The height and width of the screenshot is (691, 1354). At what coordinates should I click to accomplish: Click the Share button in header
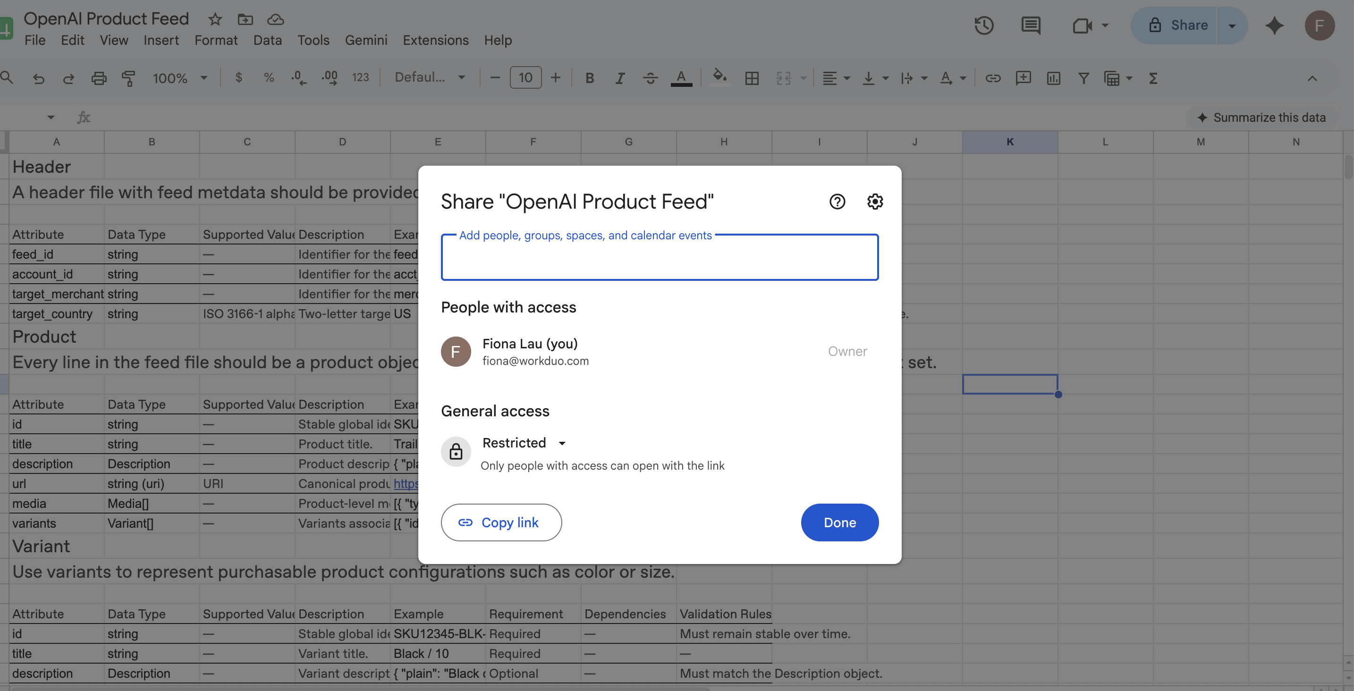coord(1174,25)
